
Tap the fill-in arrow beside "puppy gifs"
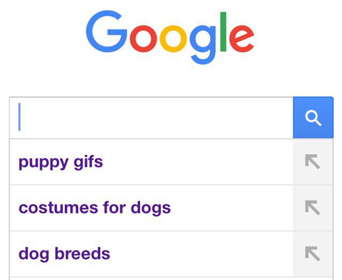pos(313,162)
